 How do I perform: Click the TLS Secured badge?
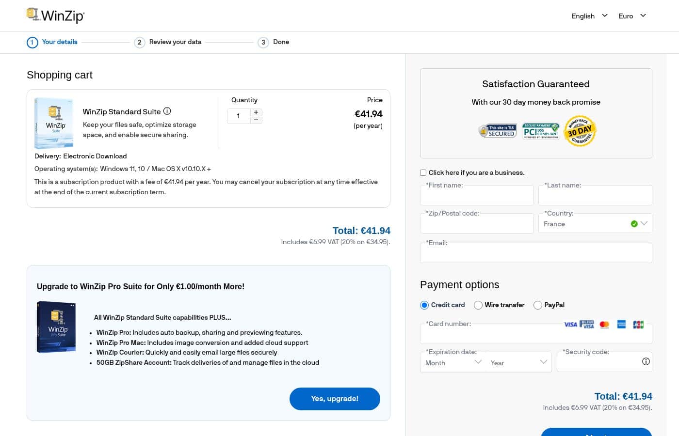(x=497, y=131)
